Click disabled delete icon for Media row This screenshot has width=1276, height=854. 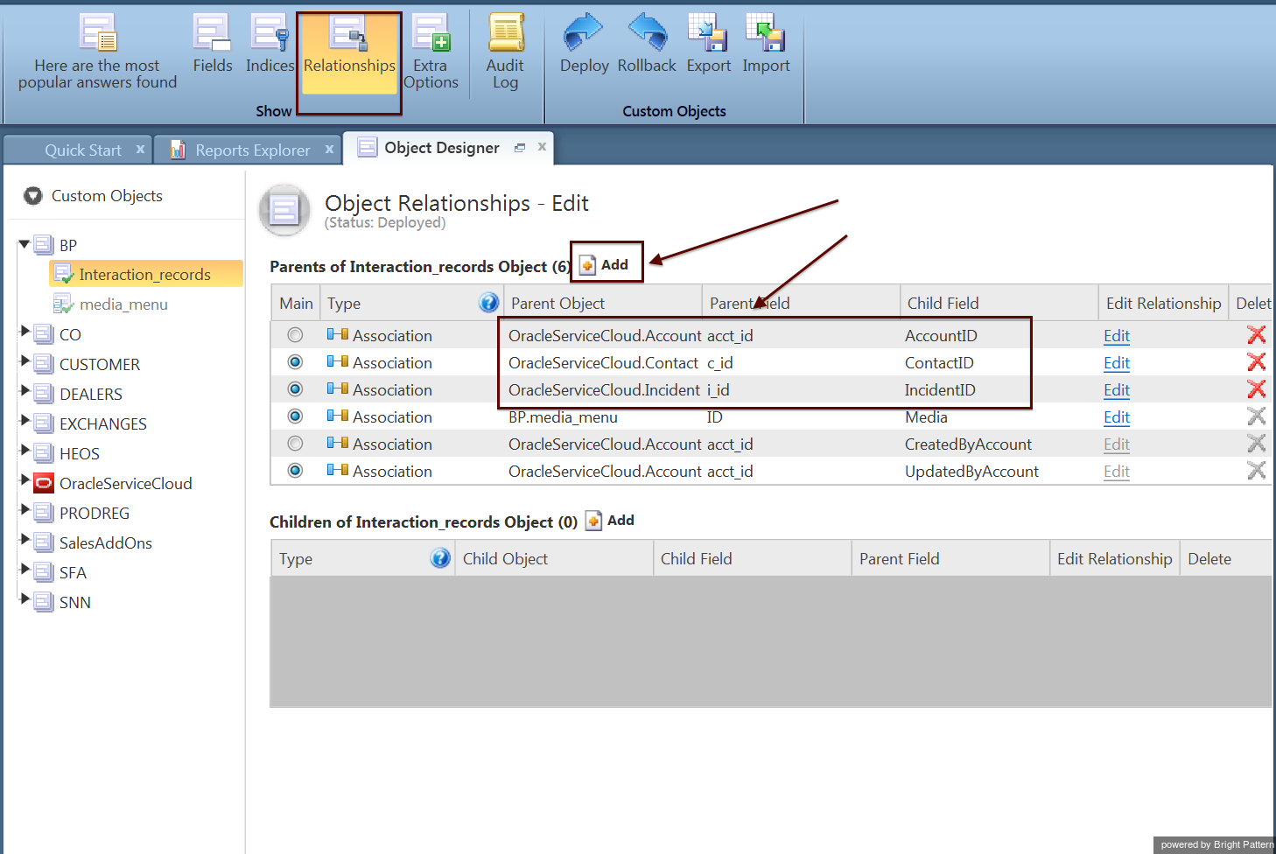(x=1256, y=416)
